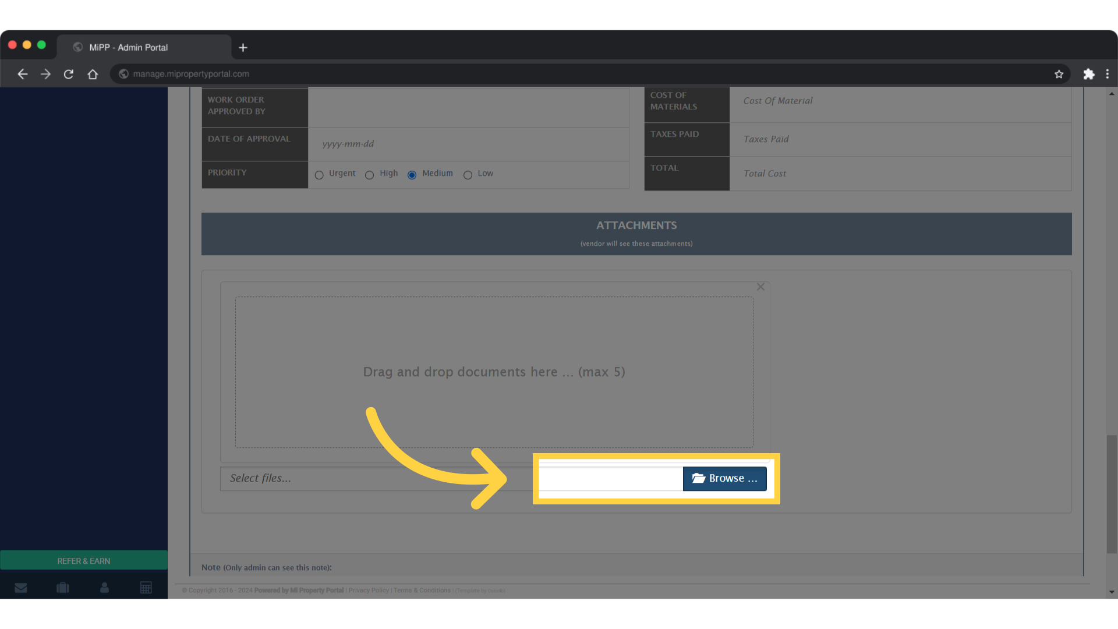Open the Privacy Policy link

[369, 590]
